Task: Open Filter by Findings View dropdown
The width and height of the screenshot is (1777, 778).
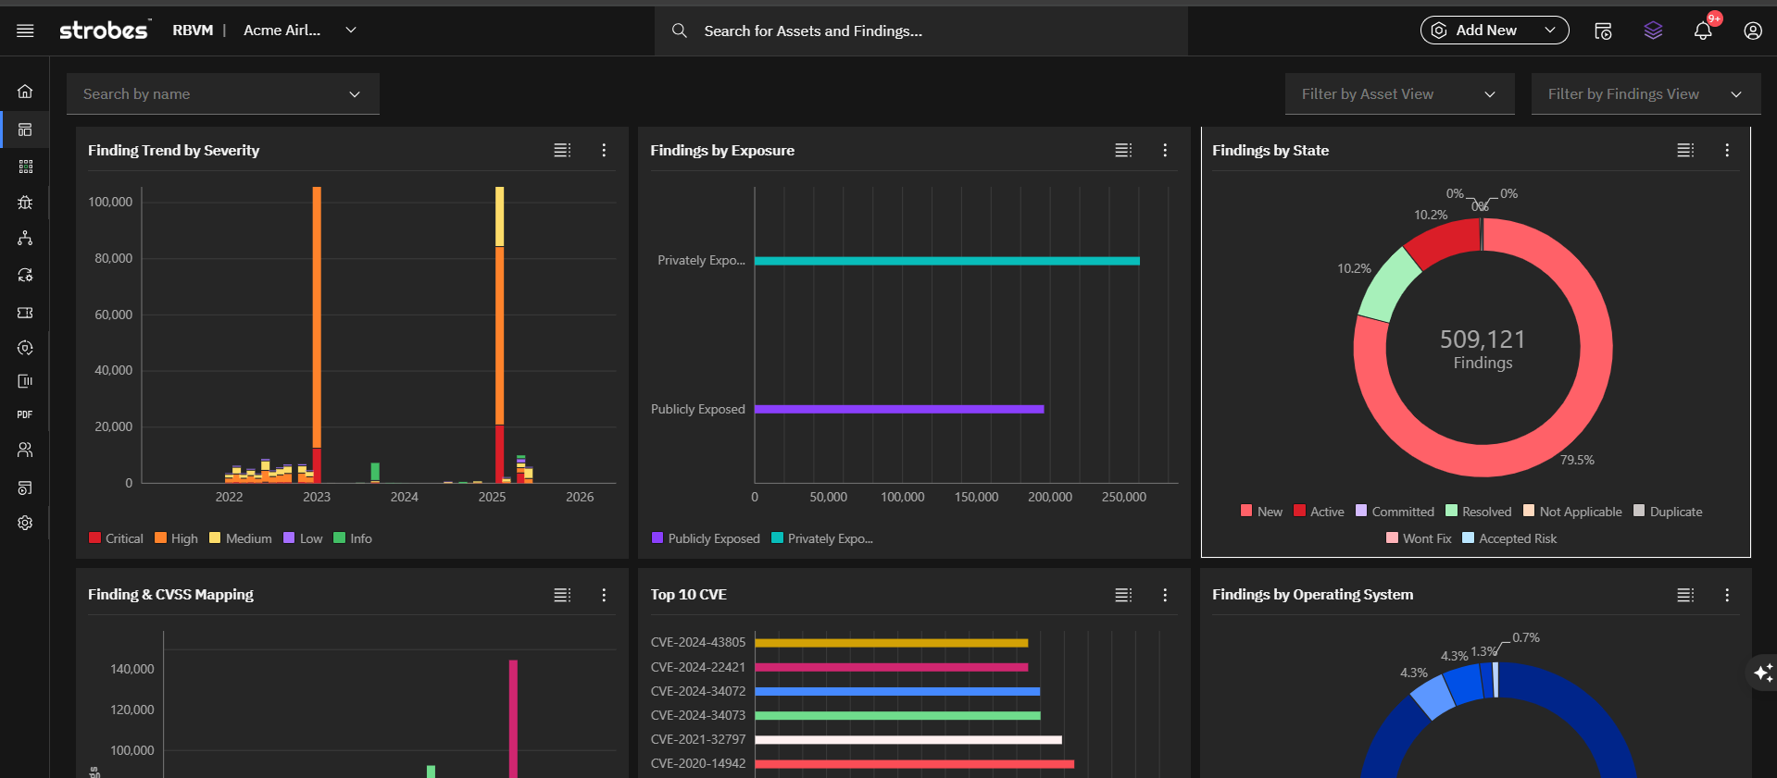Action: tap(1646, 94)
